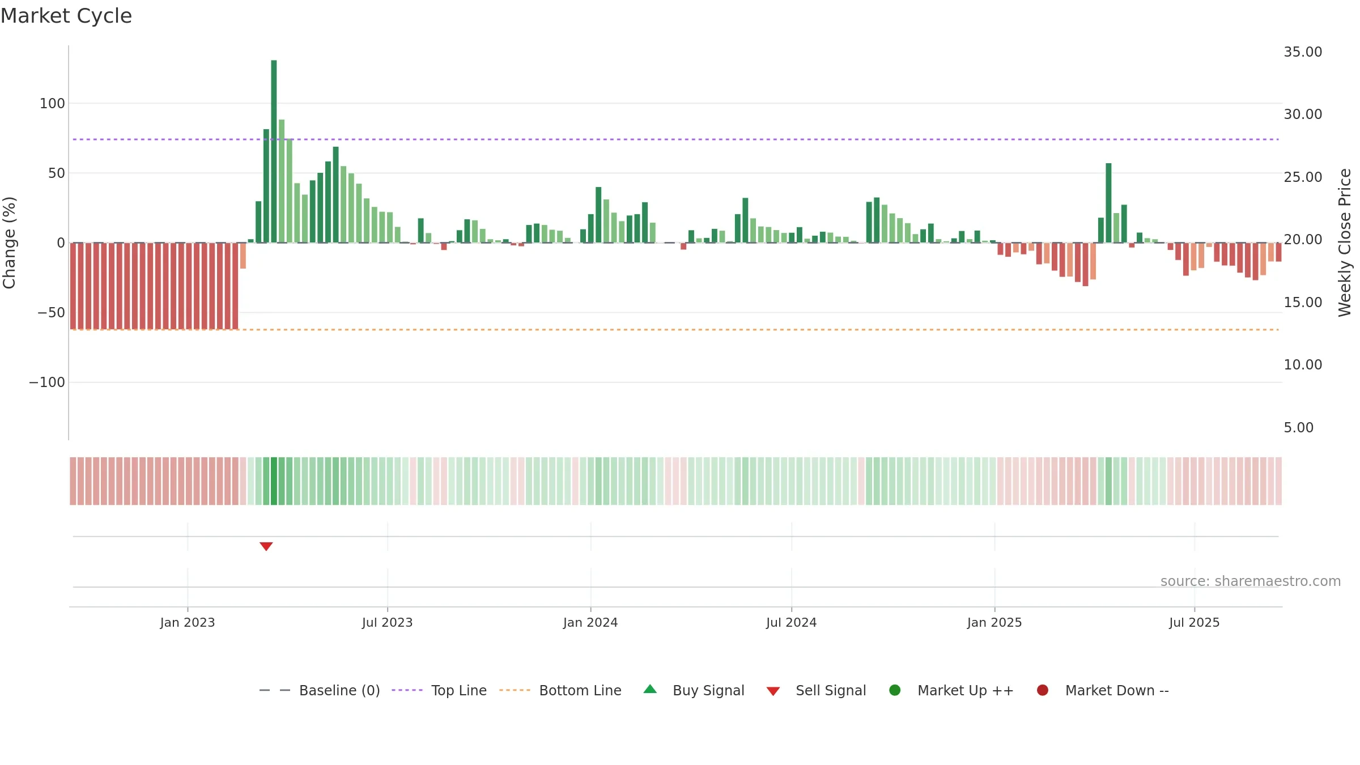Toggle the Buy Signal legend entry
1360x765 pixels.
pos(694,690)
